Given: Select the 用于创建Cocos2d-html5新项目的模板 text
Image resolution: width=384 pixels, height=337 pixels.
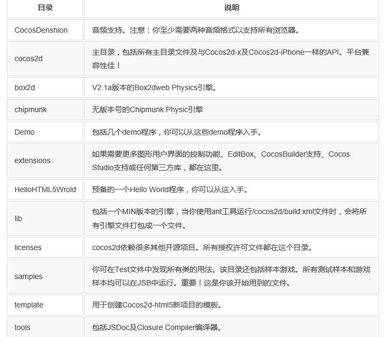Looking at the screenshot, I should [x=157, y=305].
